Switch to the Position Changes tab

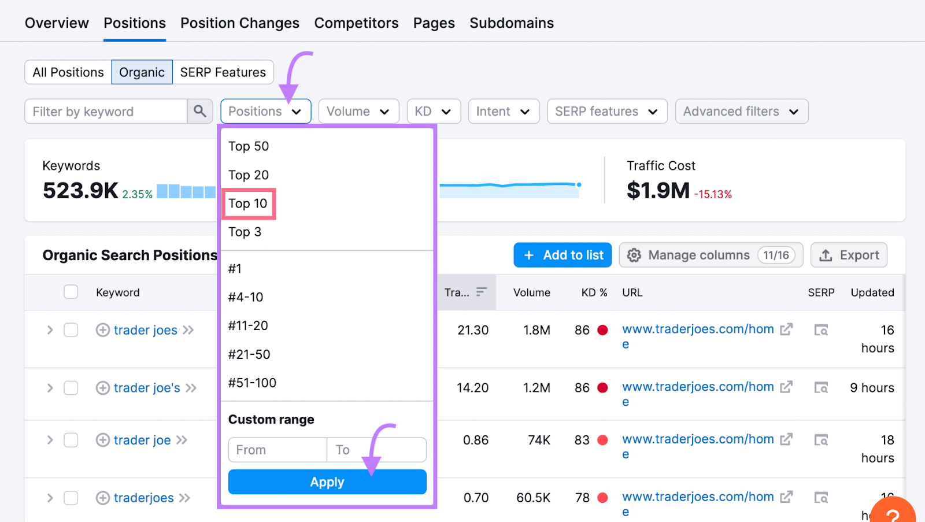click(240, 23)
